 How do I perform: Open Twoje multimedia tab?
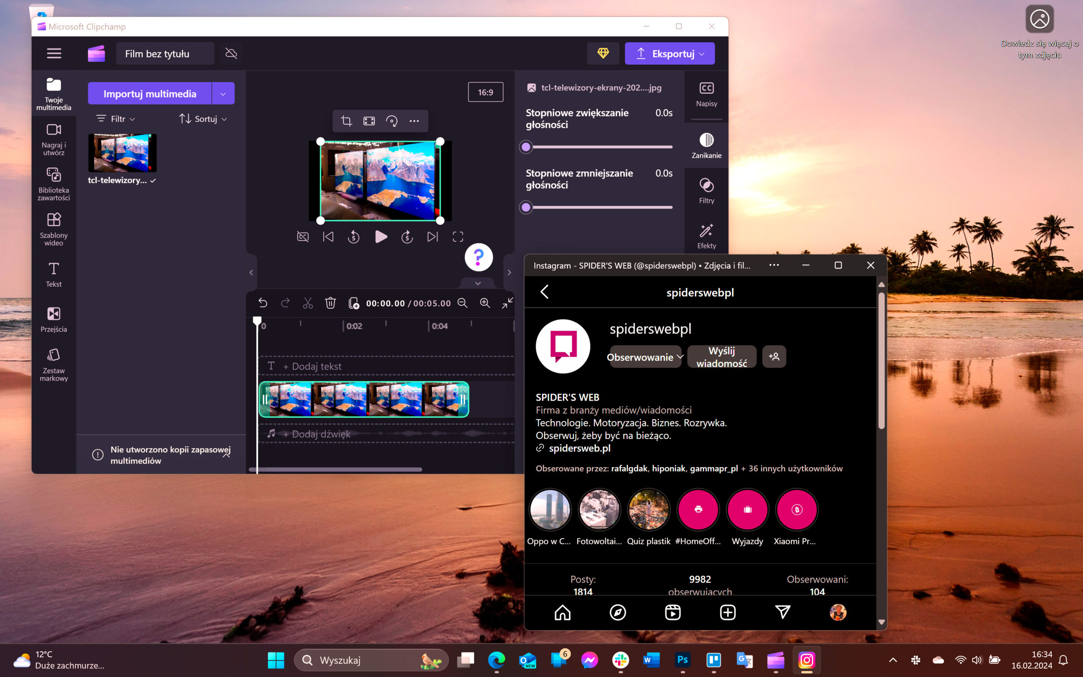tap(54, 94)
